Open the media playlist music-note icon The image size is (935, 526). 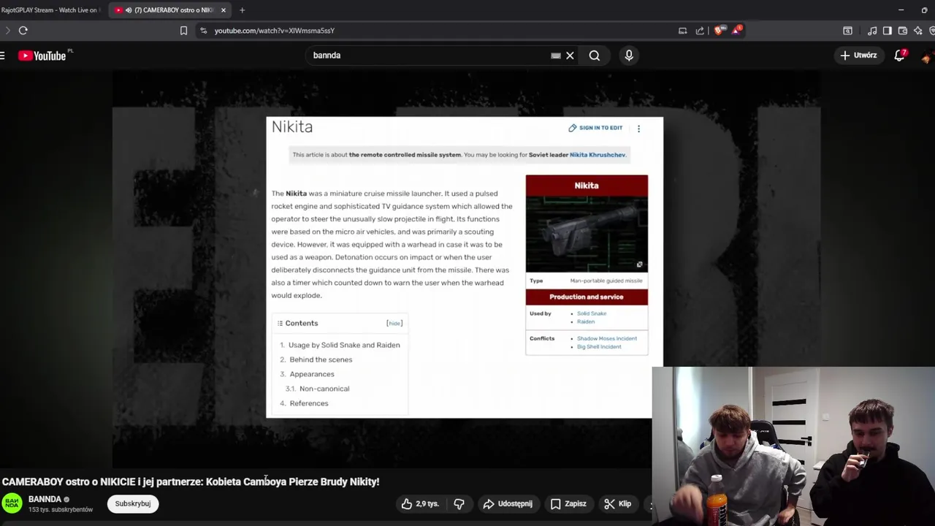point(872,31)
